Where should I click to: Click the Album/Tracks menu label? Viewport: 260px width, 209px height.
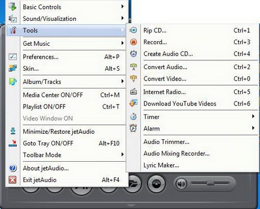coord(42,82)
